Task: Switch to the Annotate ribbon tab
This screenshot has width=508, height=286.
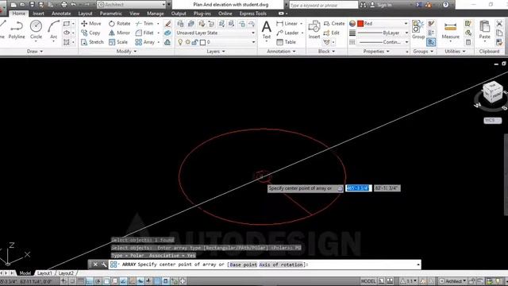Action: tap(61, 14)
